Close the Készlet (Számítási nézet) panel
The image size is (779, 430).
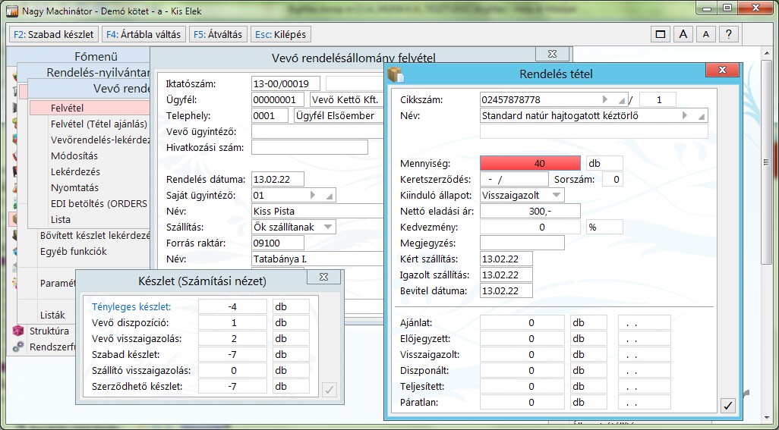click(323, 278)
